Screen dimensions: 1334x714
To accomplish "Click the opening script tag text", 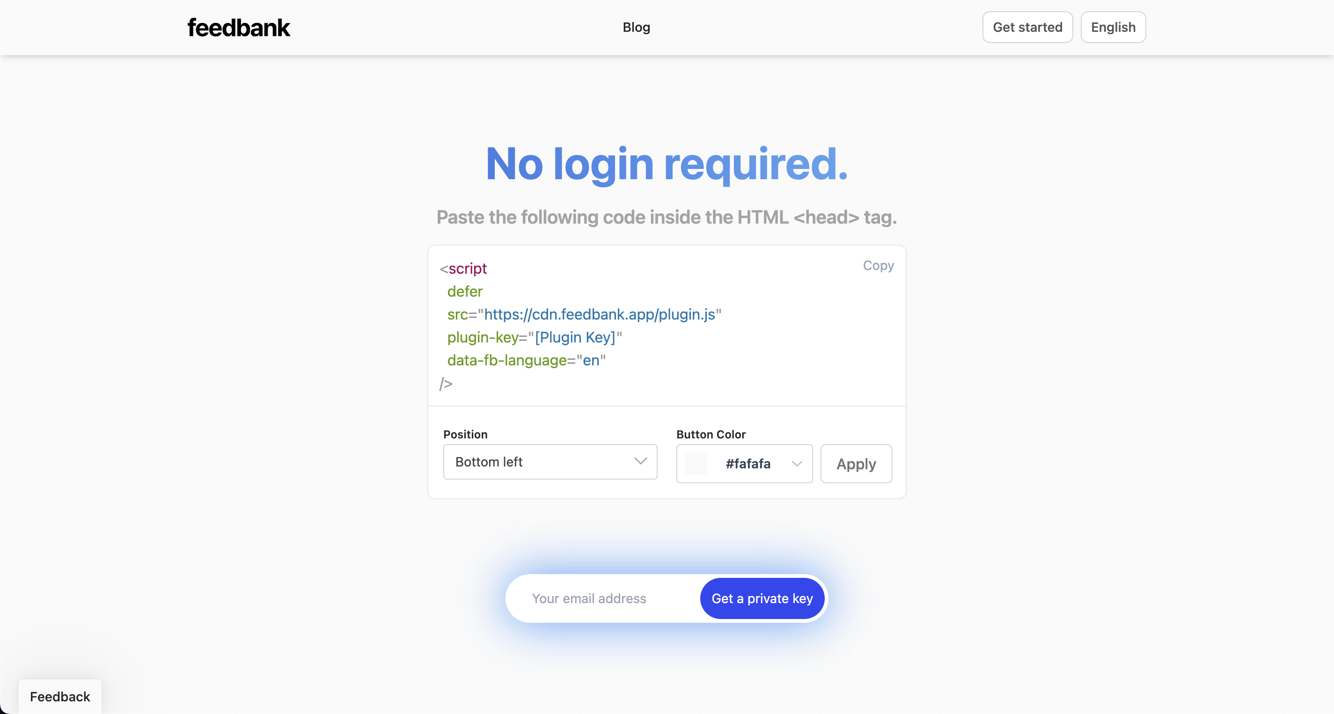I will pos(463,269).
